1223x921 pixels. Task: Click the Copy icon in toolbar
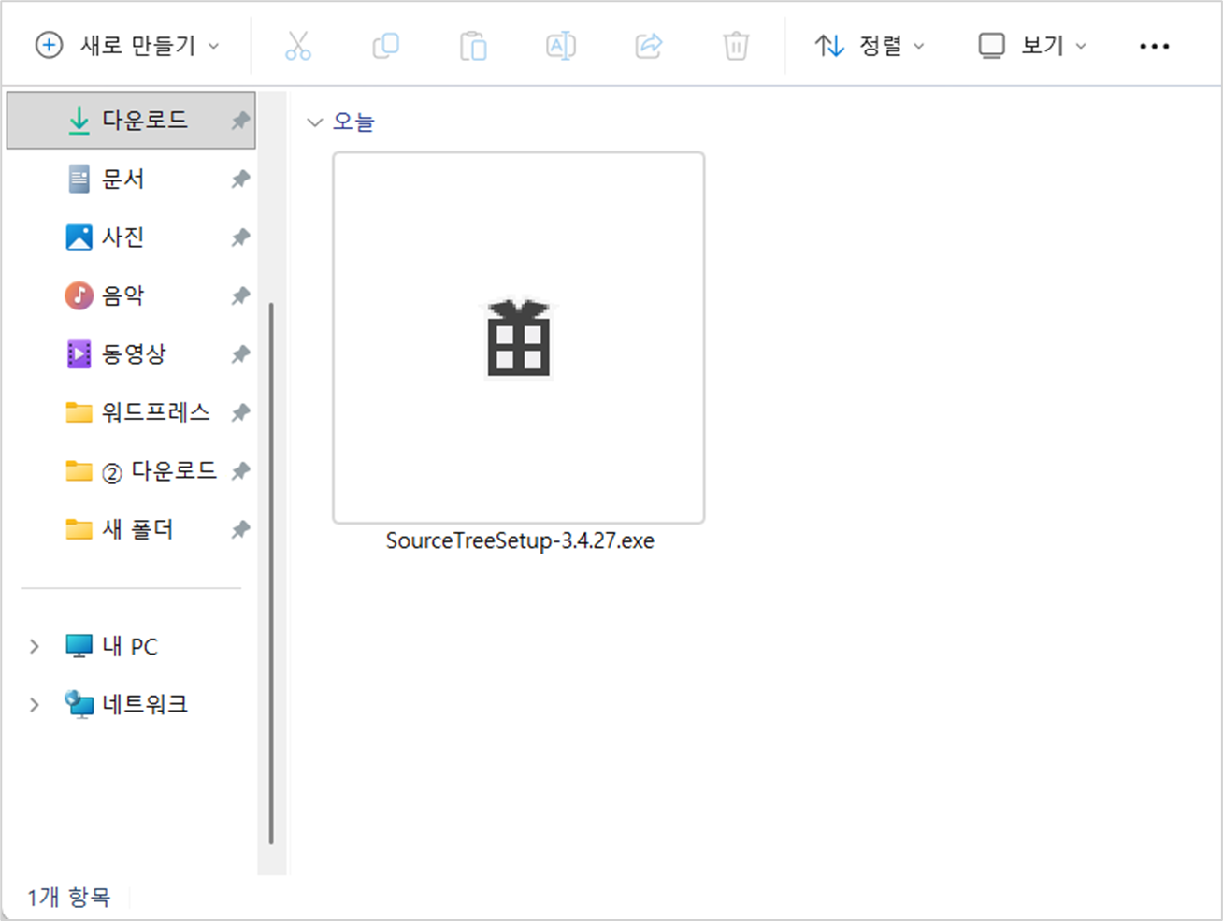coord(385,45)
